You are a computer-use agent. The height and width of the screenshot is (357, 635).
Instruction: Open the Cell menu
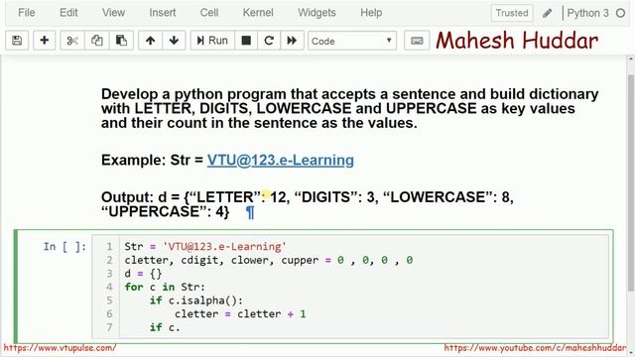209,13
